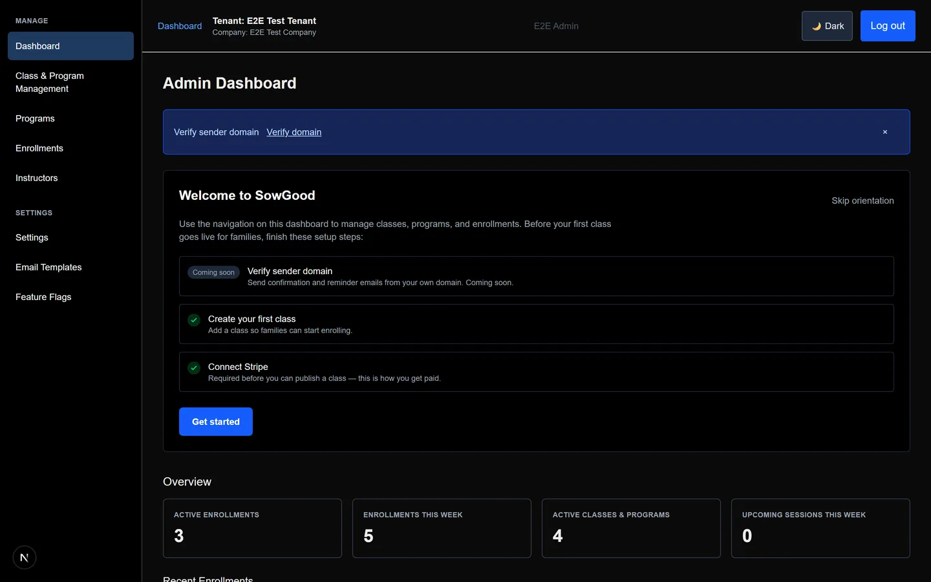This screenshot has width=931, height=582.
Task: Click the Get started button
Action: point(216,422)
